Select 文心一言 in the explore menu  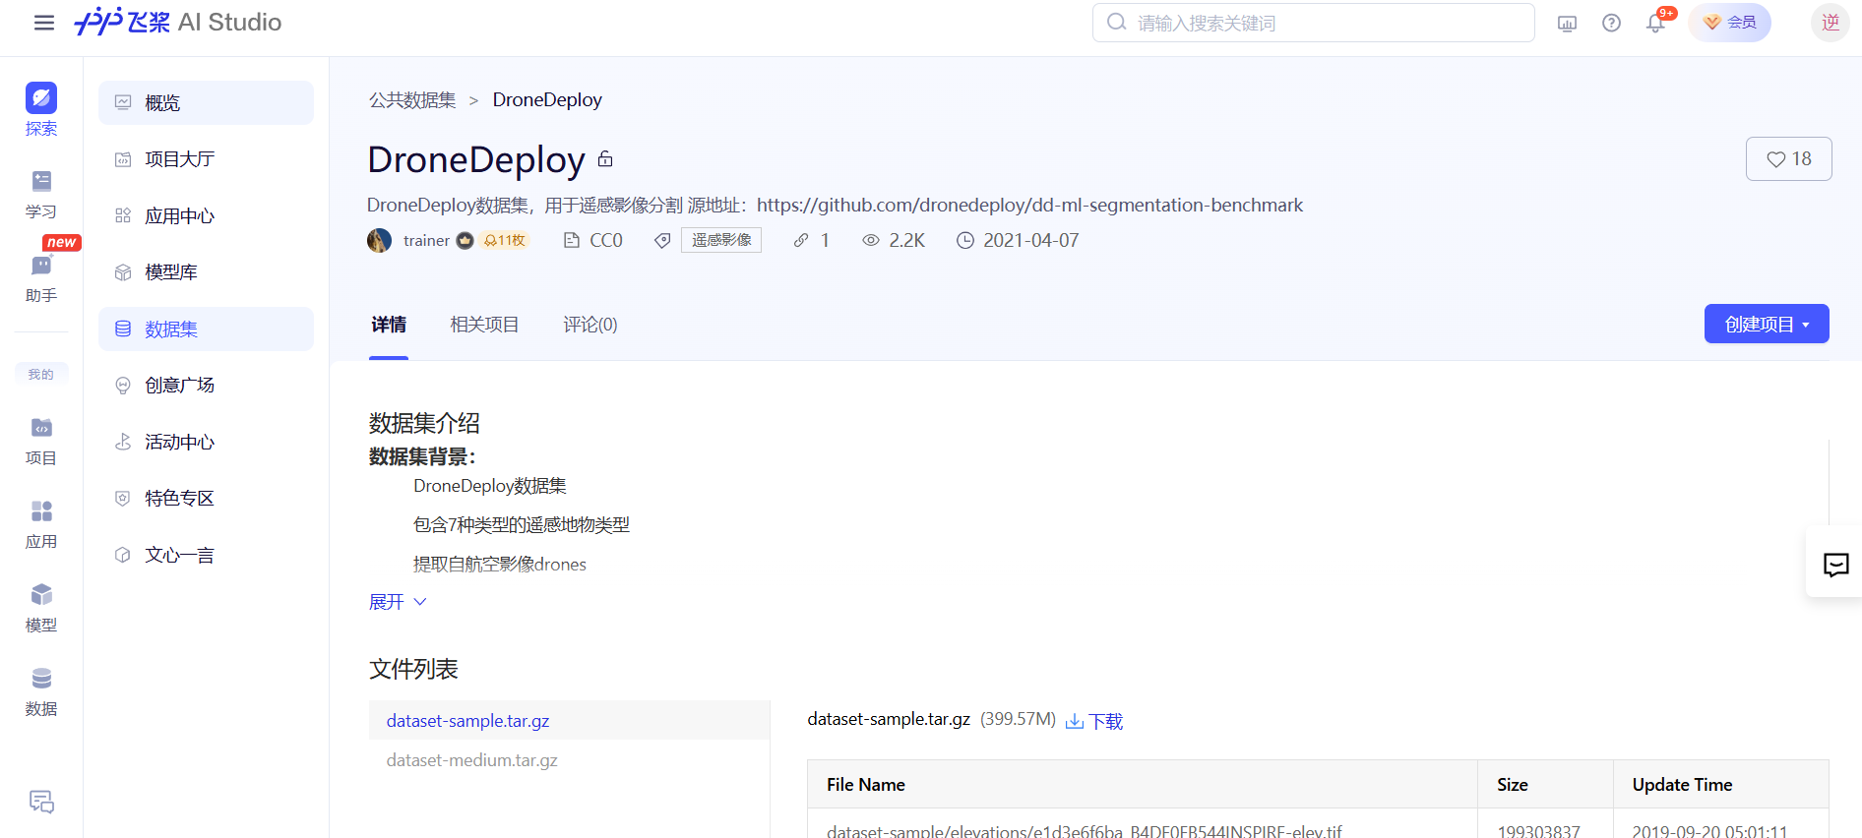pos(206,555)
